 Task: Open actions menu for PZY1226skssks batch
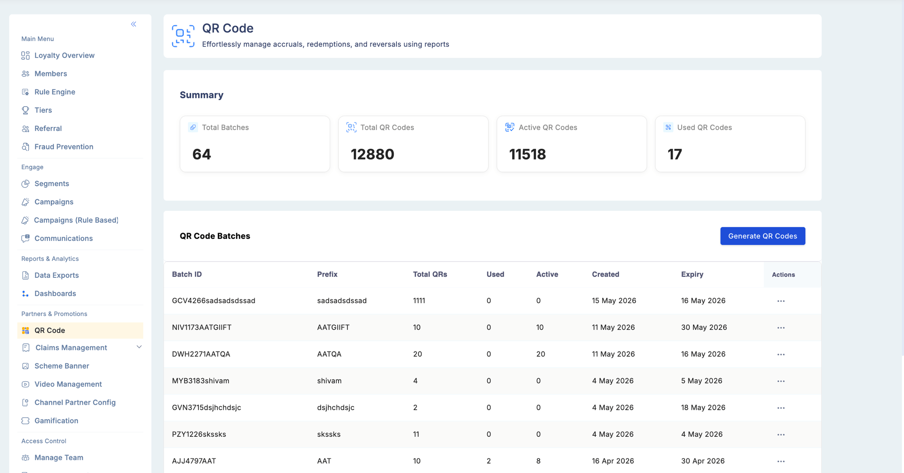(781, 435)
